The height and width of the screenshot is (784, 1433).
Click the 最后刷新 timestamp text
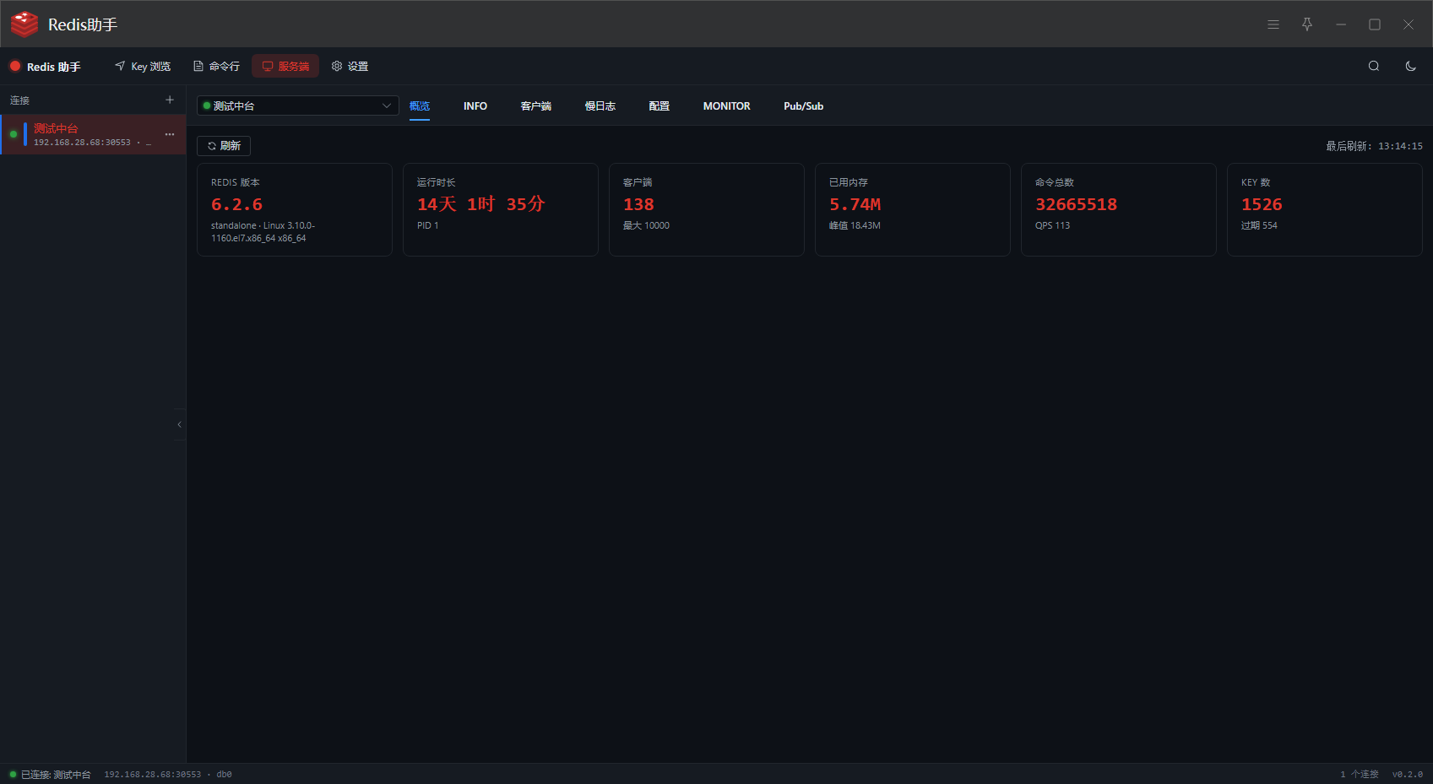[1374, 146]
